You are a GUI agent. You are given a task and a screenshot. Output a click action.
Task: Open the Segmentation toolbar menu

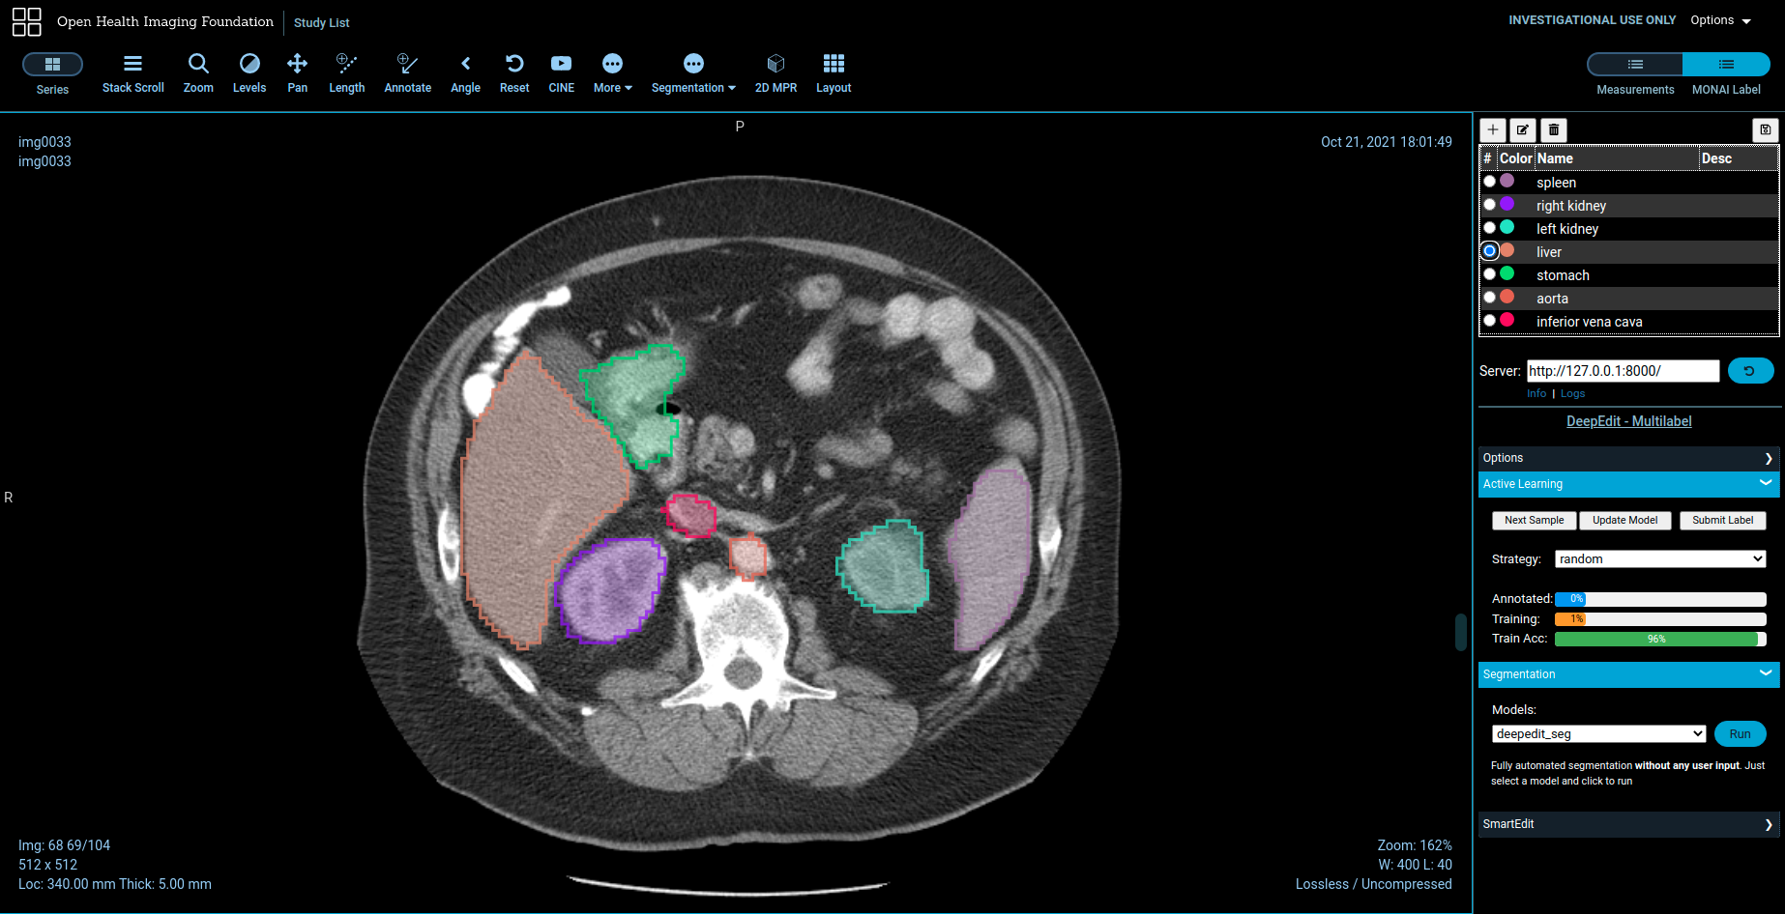693,73
